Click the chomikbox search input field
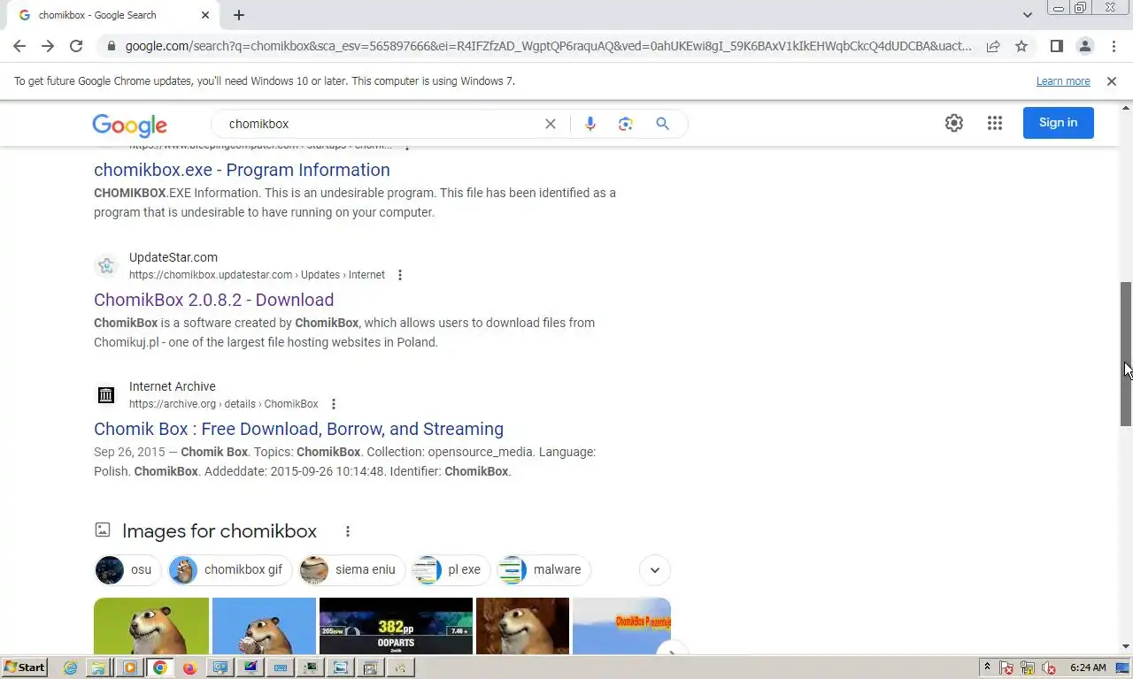This screenshot has width=1133, height=679. pyautogui.click(x=381, y=124)
